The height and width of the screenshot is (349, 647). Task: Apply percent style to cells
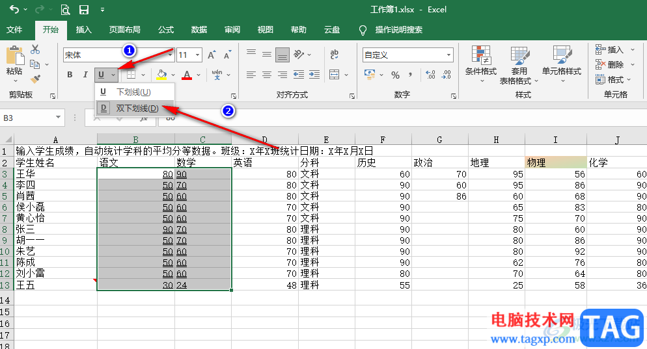(x=395, y=75)
